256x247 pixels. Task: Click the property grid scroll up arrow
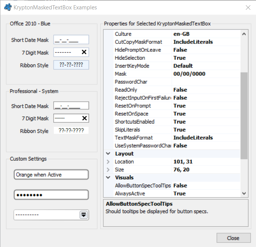point(244,34)
